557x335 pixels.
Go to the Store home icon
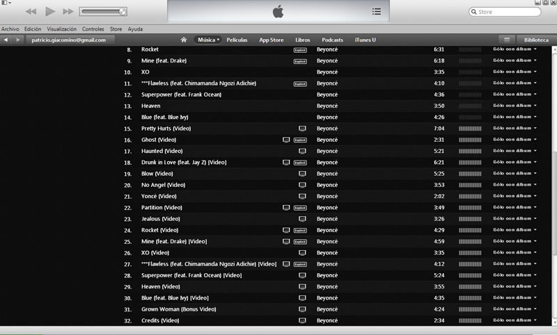tap(184, 40)
